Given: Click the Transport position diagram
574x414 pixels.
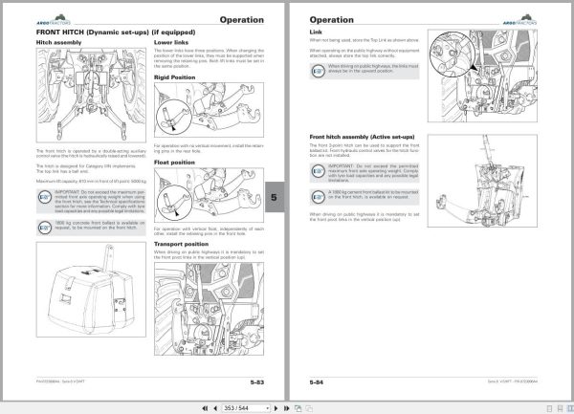Looking at the screenshot, I should click(x=209, y=309).
